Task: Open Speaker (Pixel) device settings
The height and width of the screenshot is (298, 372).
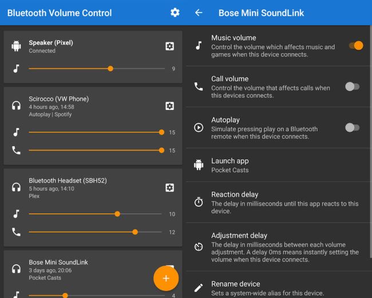Action: click(169, 46)
